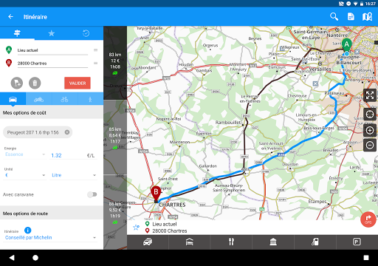This screenshot has width=378, height=266.
Task: Start GPS navigation red button
Action: coord(368,219)
